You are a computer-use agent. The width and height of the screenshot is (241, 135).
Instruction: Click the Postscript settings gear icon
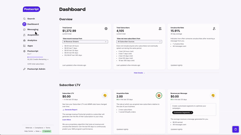click(24, 51)
